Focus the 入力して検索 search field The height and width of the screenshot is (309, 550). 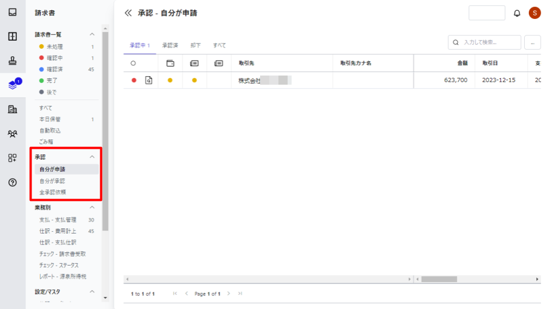[485, 42]
